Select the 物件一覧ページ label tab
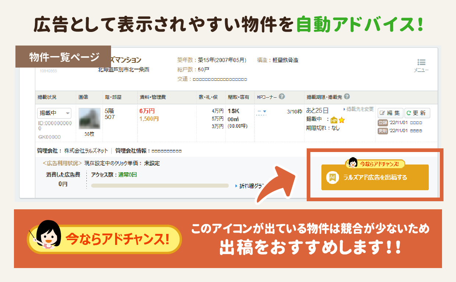Viewport: 456px width, 282px height. [x=63, y=57]
